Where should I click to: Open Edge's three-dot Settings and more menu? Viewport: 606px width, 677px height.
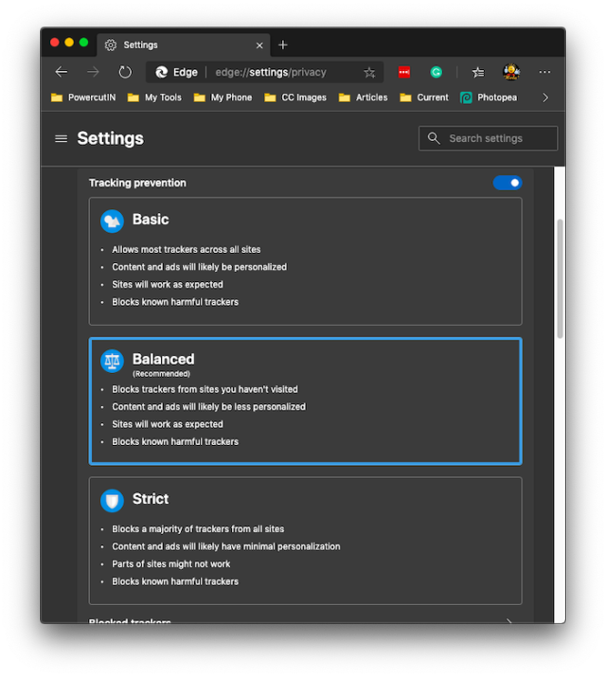click(544, 72)
